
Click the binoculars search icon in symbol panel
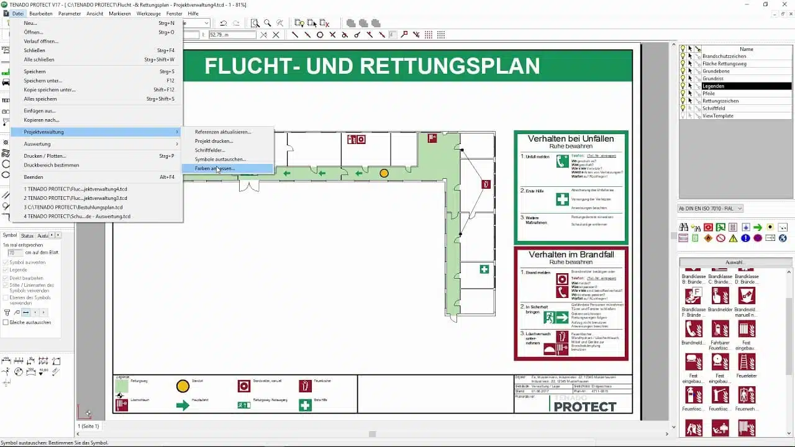point(684,227)
